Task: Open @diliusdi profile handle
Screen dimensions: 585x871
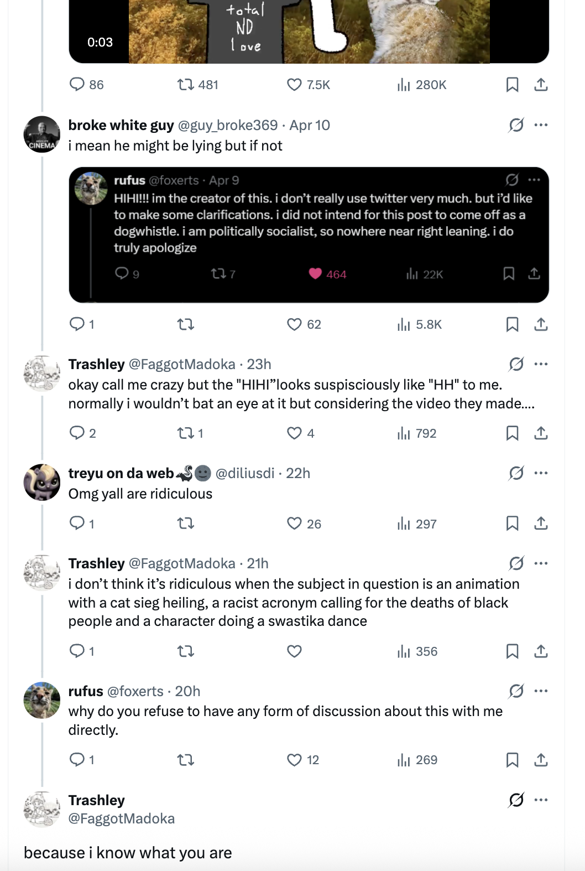Action: coord(244,474)
